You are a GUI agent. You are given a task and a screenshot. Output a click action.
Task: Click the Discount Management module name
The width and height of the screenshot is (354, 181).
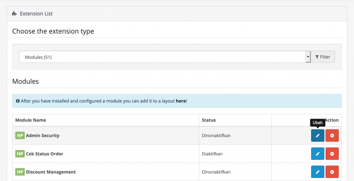pos(51,172)
